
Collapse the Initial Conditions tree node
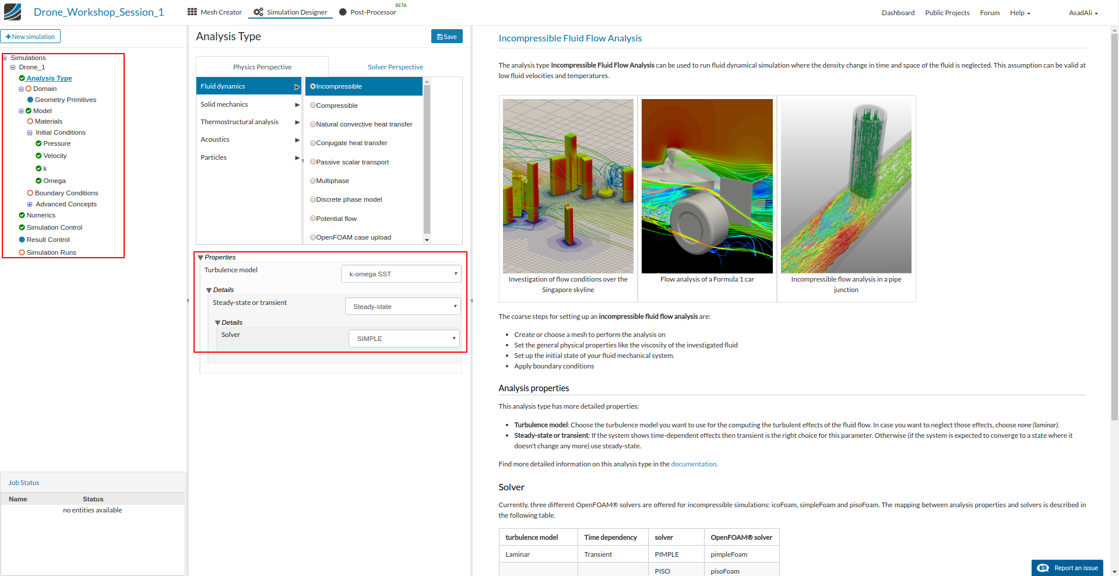click(30, 133)
